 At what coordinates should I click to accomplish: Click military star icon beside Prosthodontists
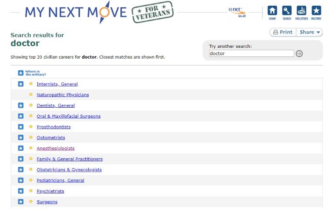tap(20, 127)
